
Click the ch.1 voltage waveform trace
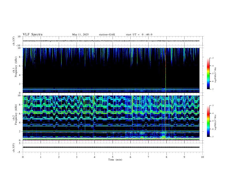[111, 41]
